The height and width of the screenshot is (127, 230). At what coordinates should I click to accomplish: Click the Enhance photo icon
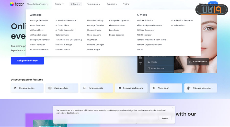coord(85,88)
